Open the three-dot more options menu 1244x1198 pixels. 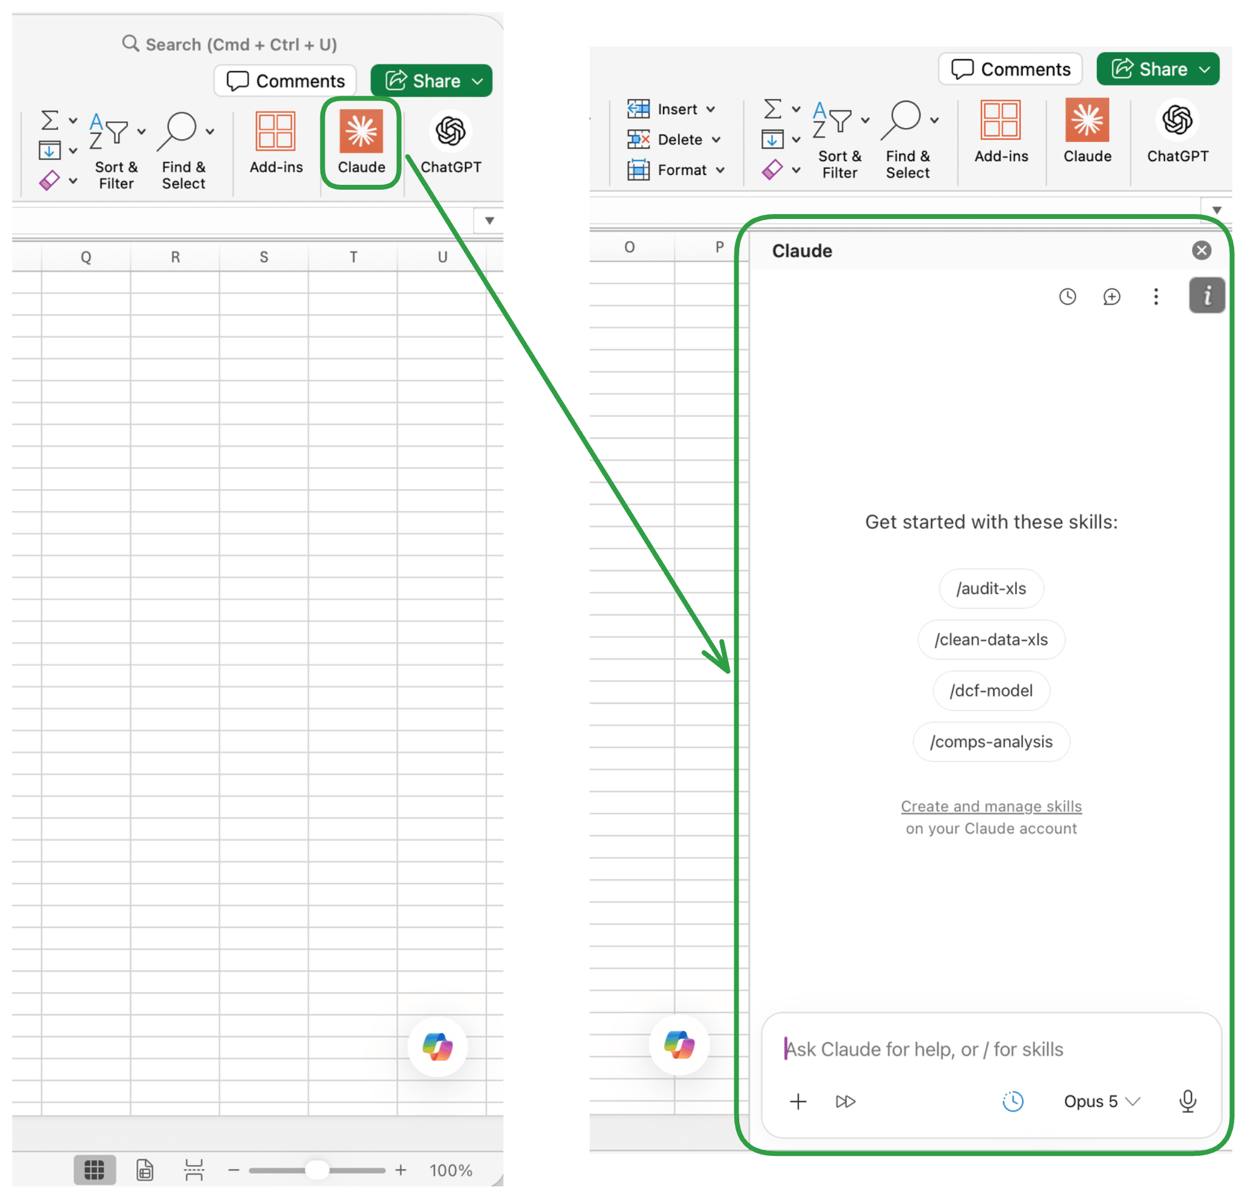[x=1155, y=296]
